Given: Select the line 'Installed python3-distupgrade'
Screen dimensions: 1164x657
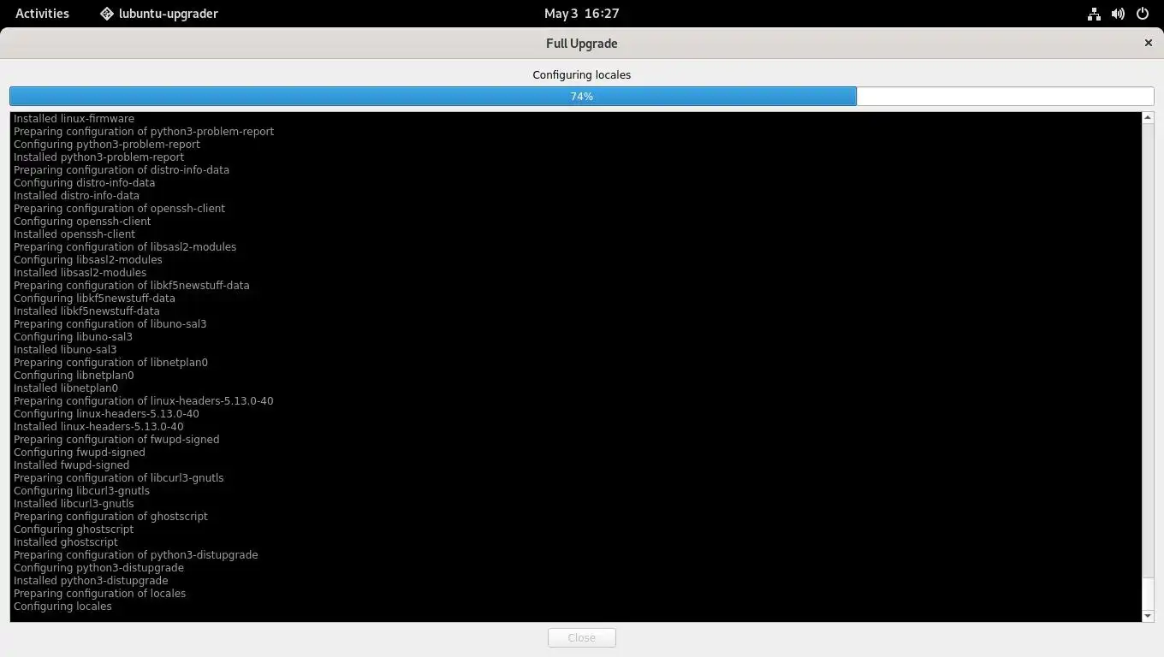Looking at the screenshot, I should [x=91, y=581].
